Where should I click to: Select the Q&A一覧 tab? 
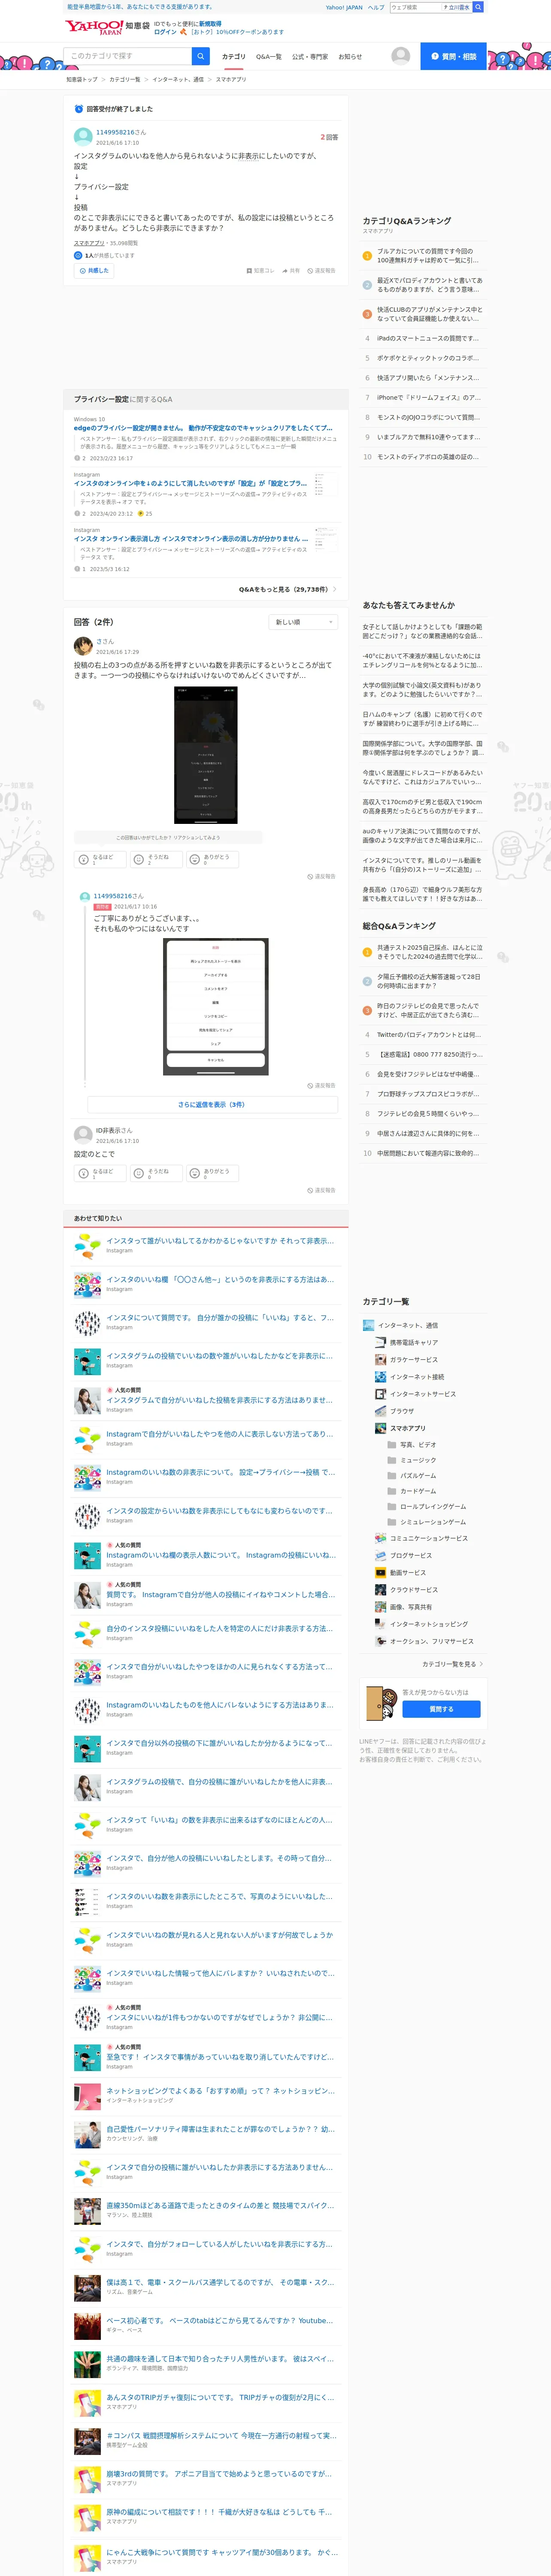(269, 57)
